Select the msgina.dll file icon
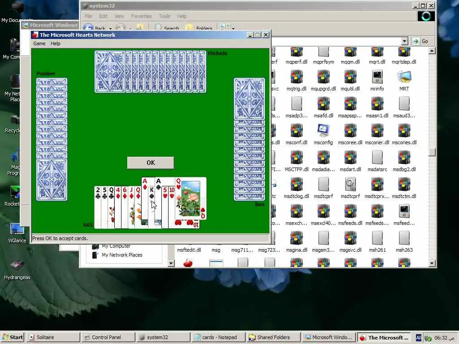 click(296, 238)
